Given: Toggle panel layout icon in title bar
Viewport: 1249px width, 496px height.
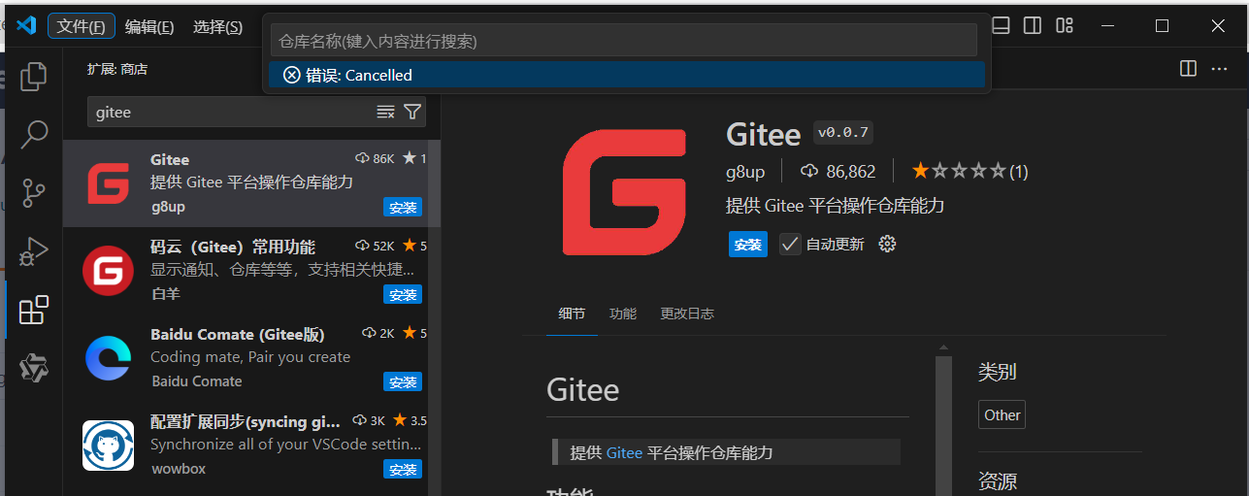Looking at the screenshot, I should coord(1001,25).
